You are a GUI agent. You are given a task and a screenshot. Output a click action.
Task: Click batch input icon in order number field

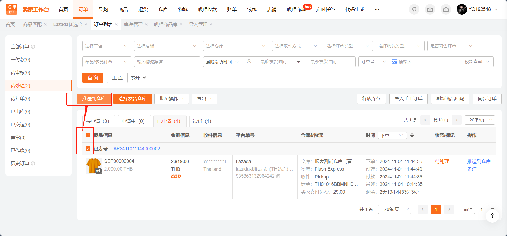point(394,62)
